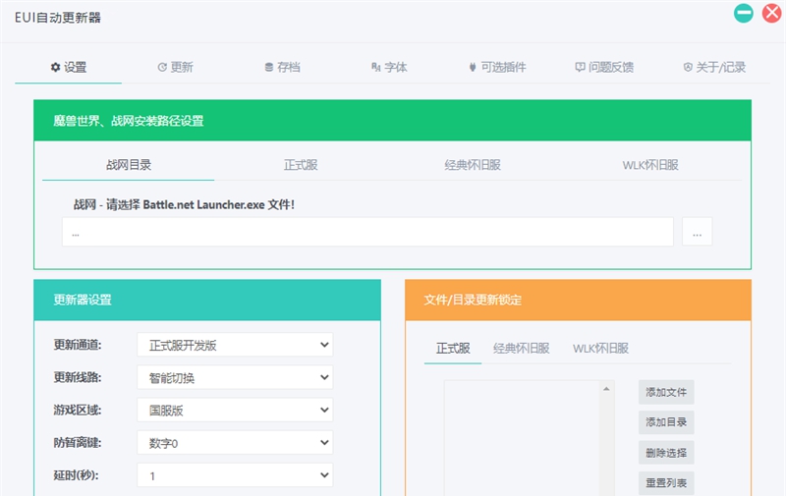Expand the 防暂离键 dropdown

[234, 443]
